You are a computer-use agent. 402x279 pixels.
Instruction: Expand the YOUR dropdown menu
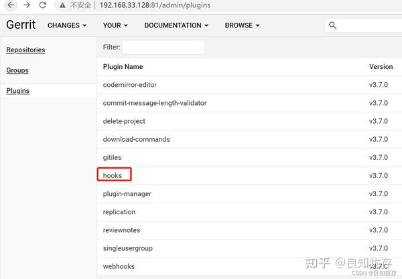point(115,25)
